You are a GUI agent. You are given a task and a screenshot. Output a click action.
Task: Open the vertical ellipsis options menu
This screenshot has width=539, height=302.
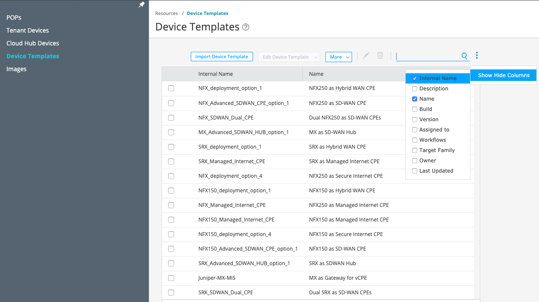click(x=477, y=55)
